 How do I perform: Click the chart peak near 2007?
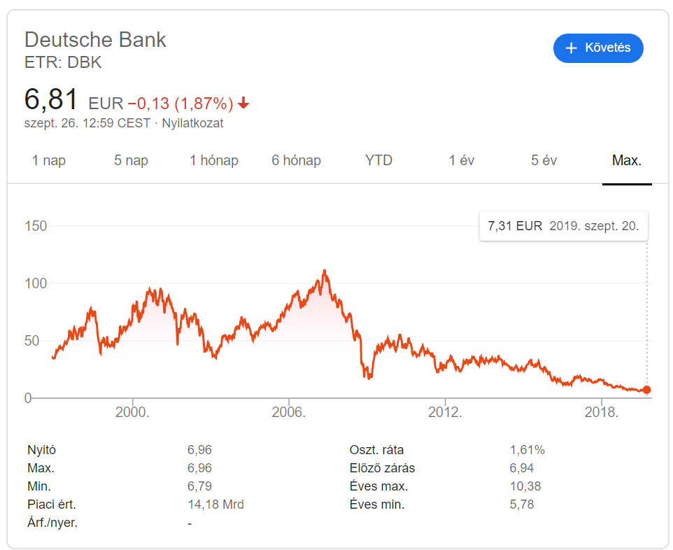[325, 271]
